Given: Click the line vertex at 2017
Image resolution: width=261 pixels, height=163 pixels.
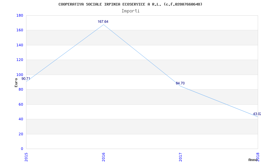Looking at the screenshot, I should (181, 86).
